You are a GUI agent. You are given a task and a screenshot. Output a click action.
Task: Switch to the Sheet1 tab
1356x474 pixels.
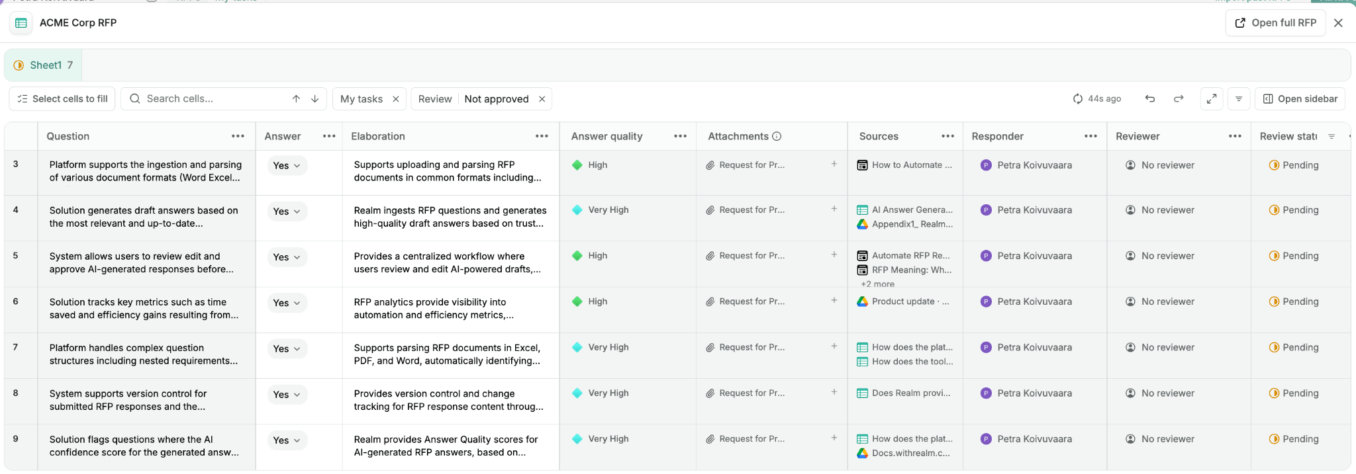pos(44,65)
